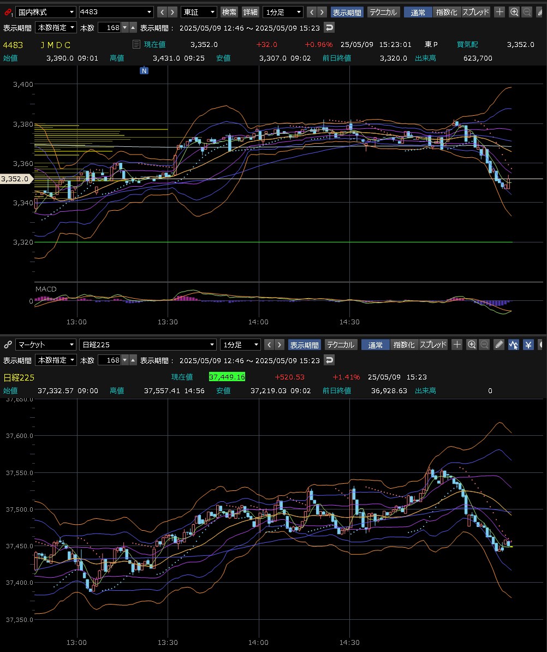Click the 検索 search button

(229, 12)
